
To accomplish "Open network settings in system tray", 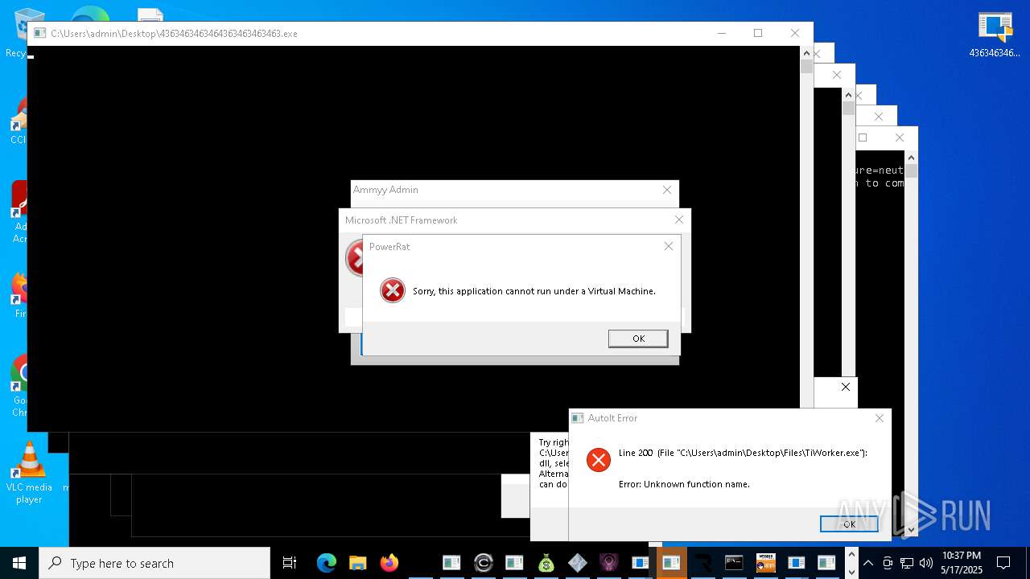I will [907, 563].
